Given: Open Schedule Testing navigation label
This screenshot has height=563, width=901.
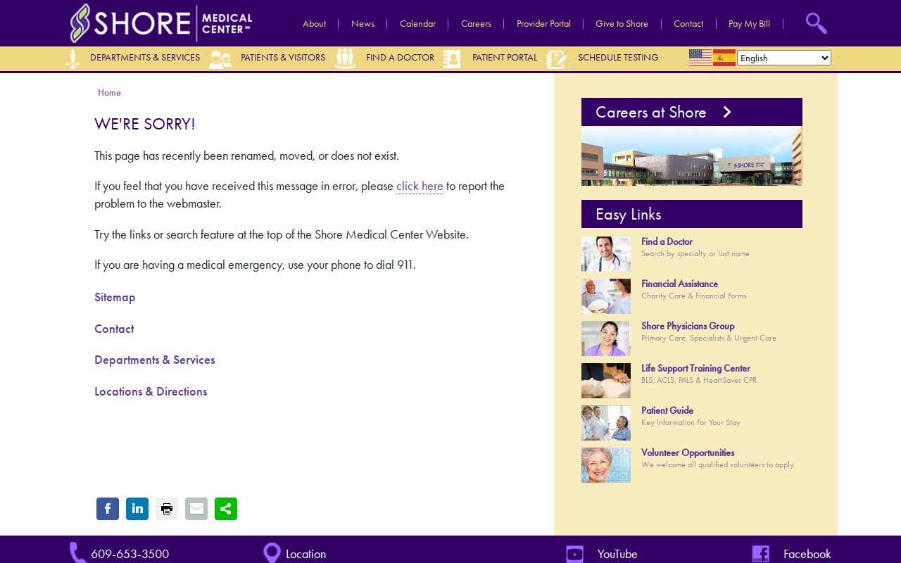Looking at the screenshot, I should (618, 58).
